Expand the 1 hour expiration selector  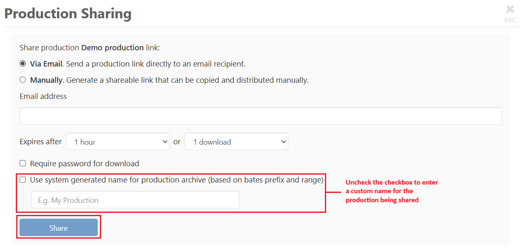[118, 141]
